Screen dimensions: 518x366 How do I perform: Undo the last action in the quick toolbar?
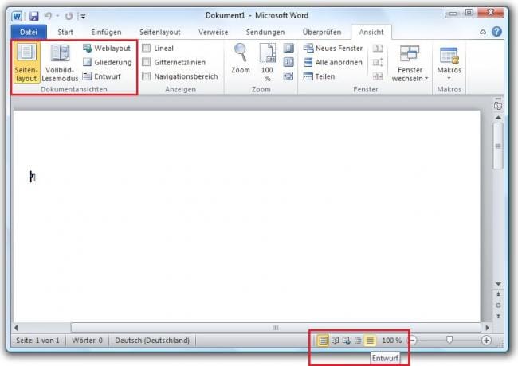click(x=49, y=15)
